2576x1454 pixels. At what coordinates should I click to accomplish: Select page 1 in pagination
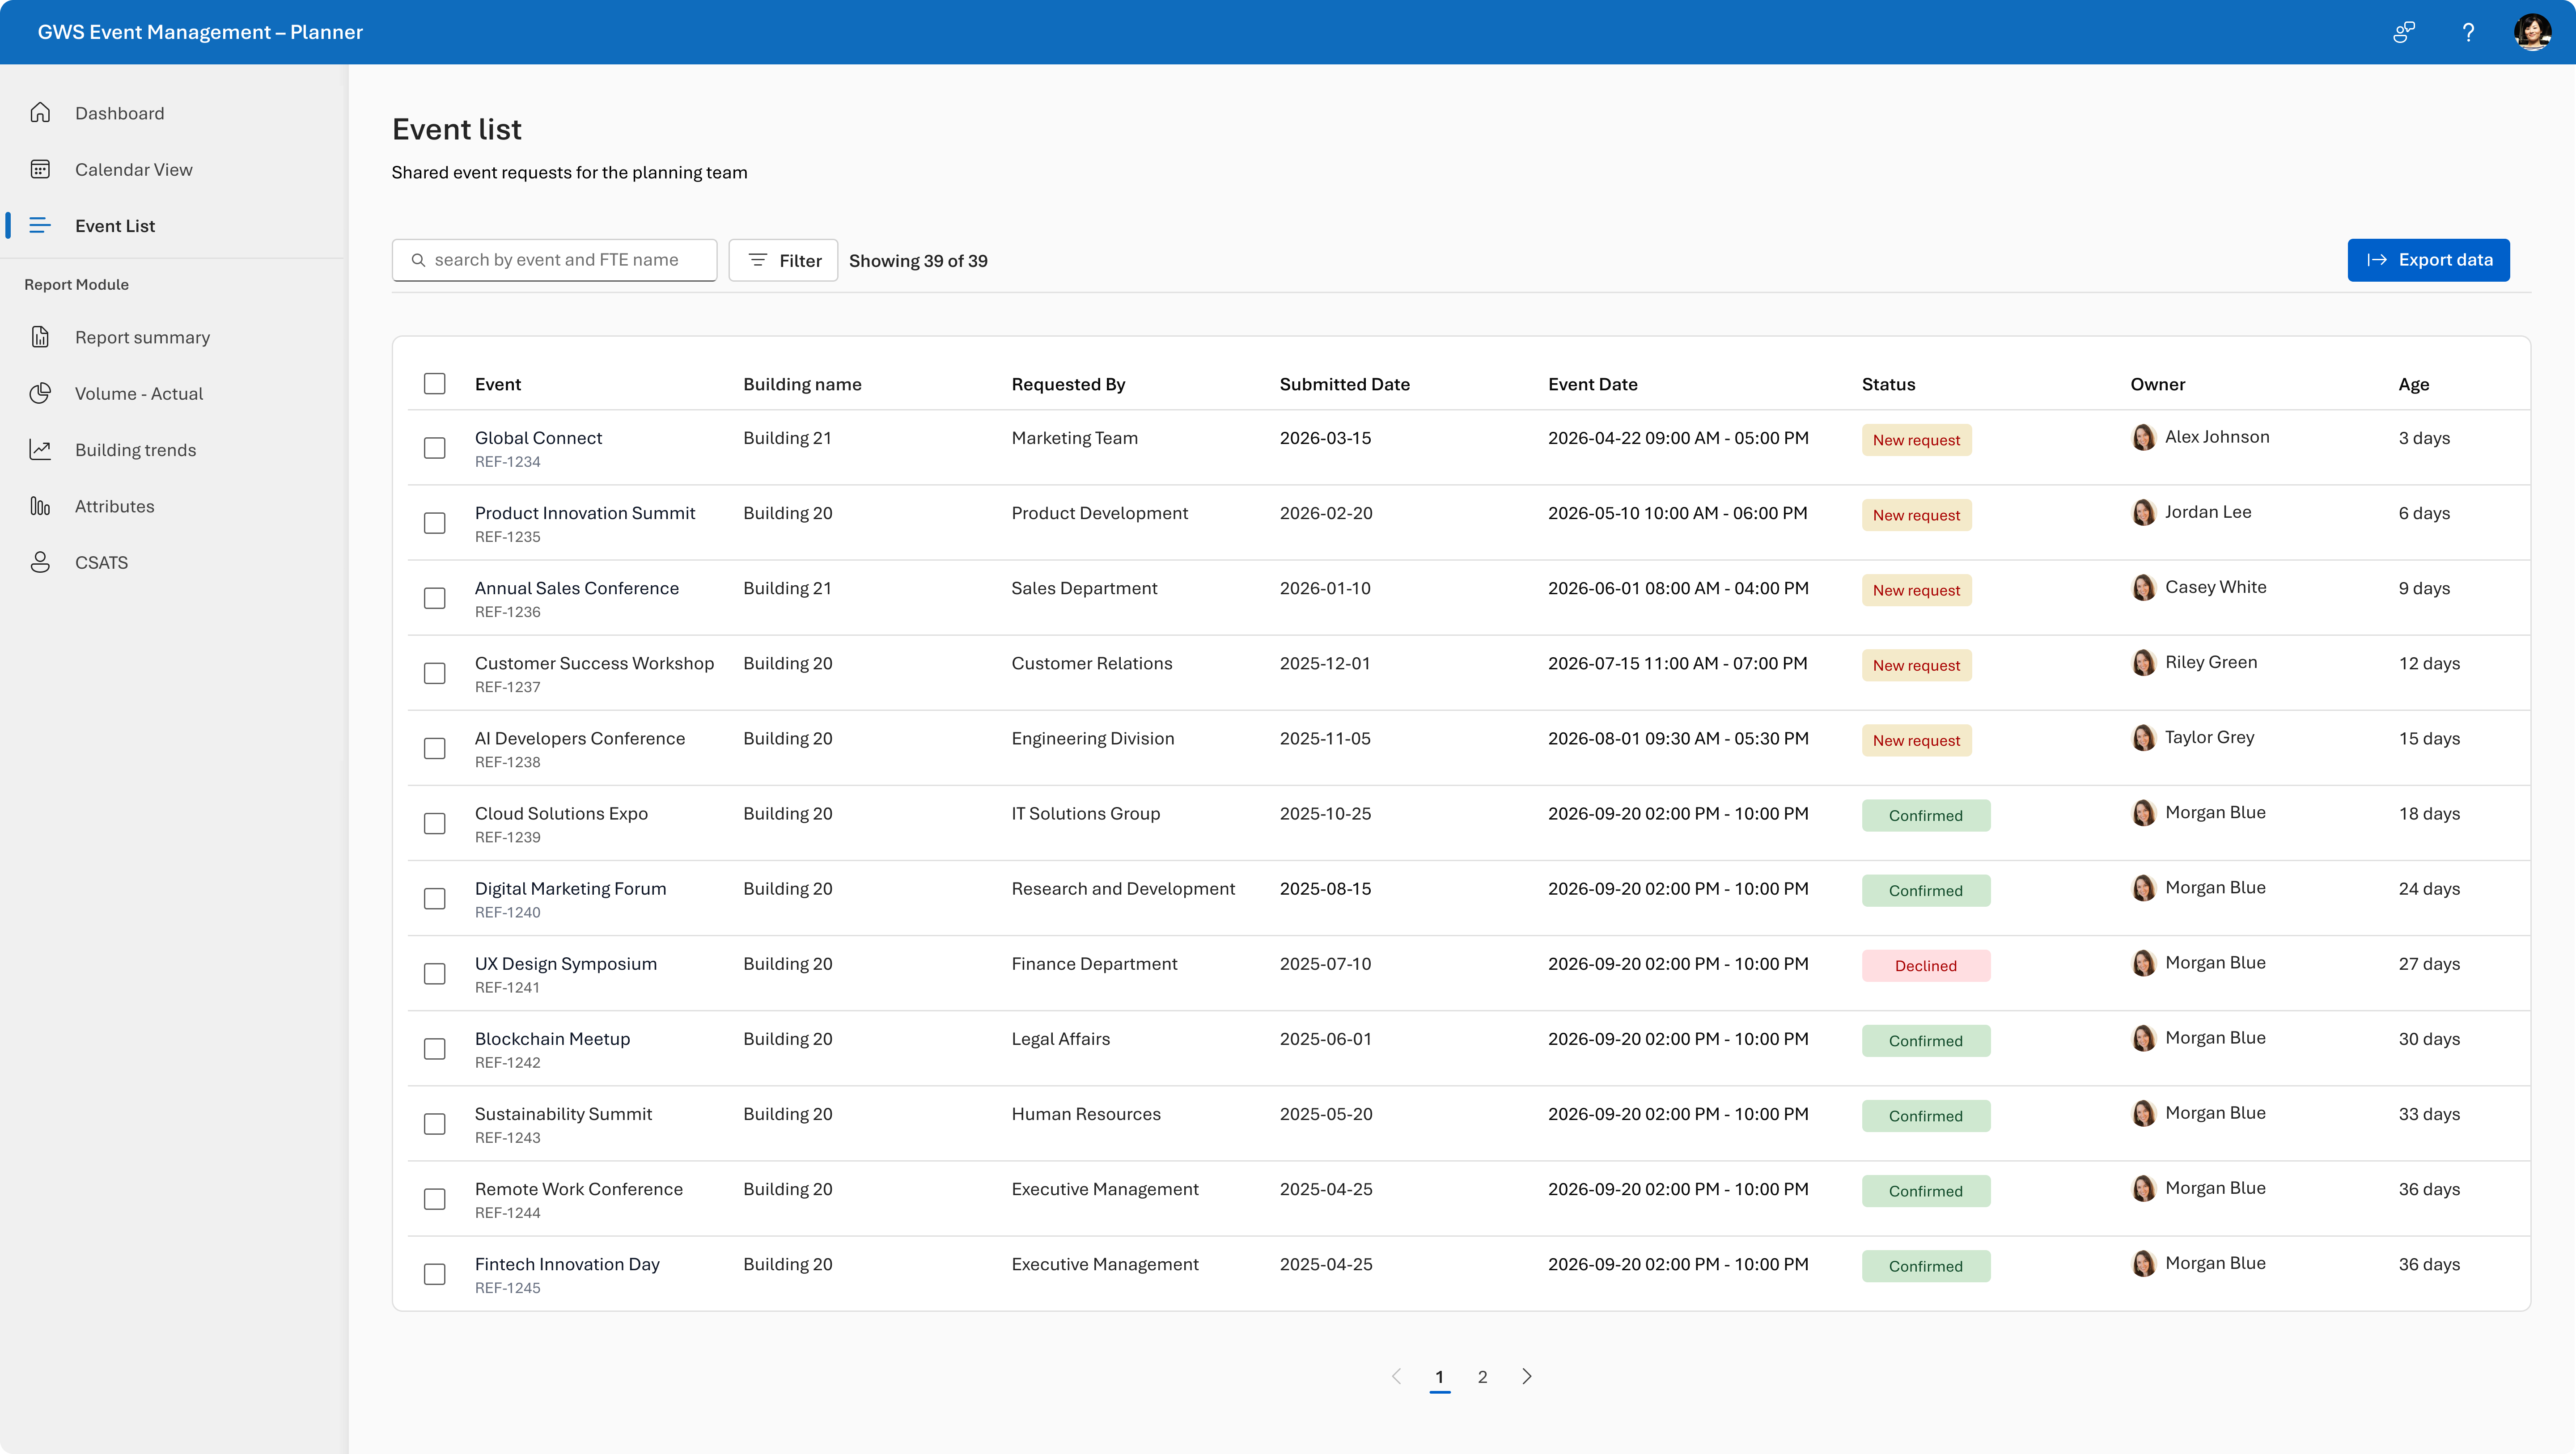coord(1439,1377)
